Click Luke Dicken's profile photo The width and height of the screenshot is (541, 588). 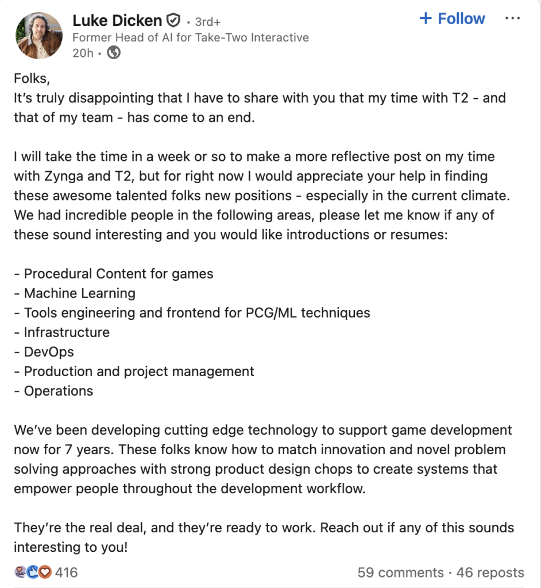tap(38, 35)
